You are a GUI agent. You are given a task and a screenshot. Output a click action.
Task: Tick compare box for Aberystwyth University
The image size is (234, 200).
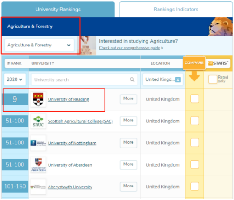[x=194, y=187]
